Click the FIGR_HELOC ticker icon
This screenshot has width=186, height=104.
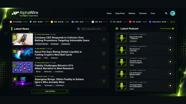(150, 22)
